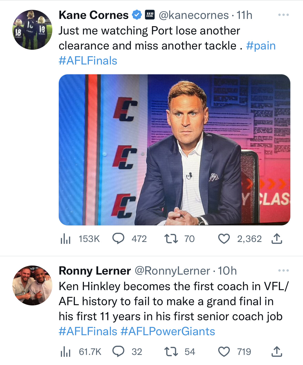The width and height of the screenshot is (303, 365).
Task: Reply to Ronny Lerner's tweet
Action: pyautogui.click(x=118, y=352)
